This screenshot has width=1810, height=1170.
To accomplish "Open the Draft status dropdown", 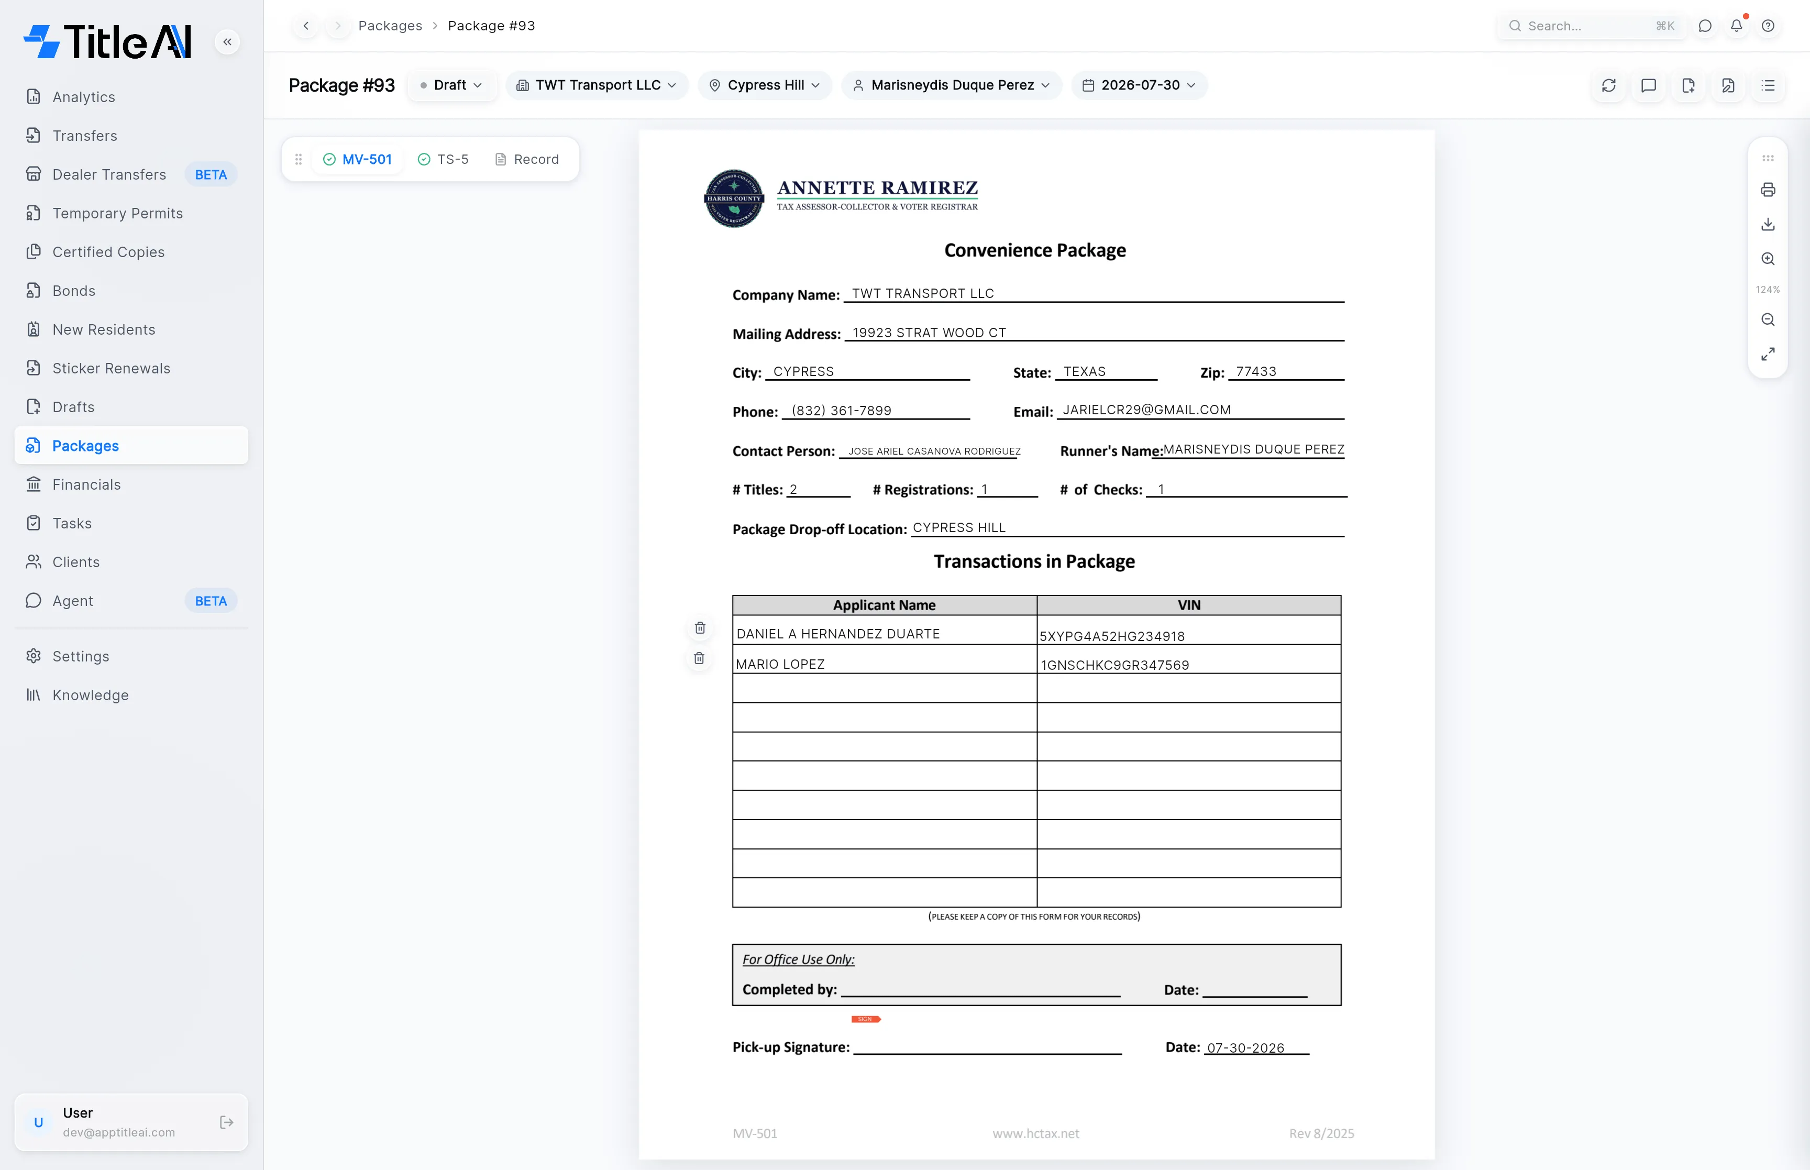I will (x=451, y=85).
